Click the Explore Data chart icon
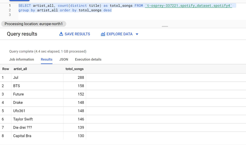This screenshot has width=246, height=145. coord(103,34)
